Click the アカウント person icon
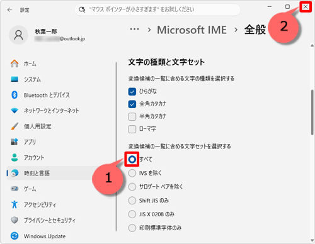 [14, 157]
